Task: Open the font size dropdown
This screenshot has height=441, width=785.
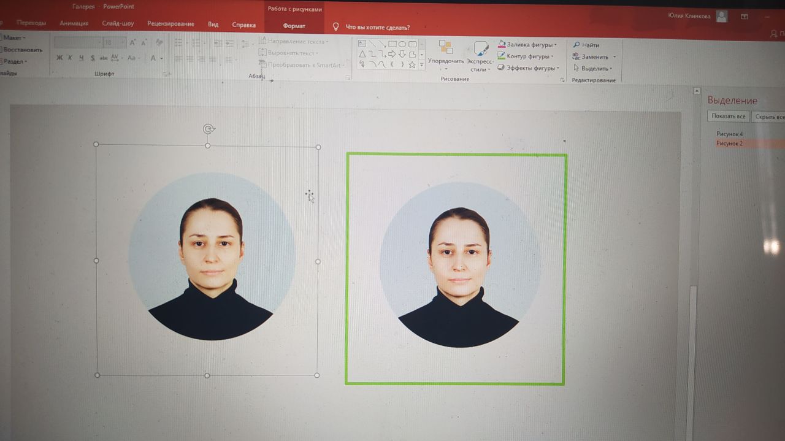Action: 123,42
